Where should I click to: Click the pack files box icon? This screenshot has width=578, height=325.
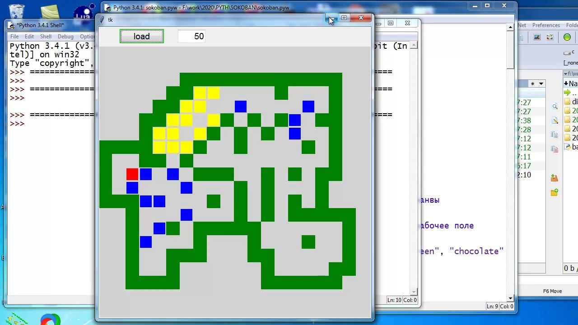point(555,178)
